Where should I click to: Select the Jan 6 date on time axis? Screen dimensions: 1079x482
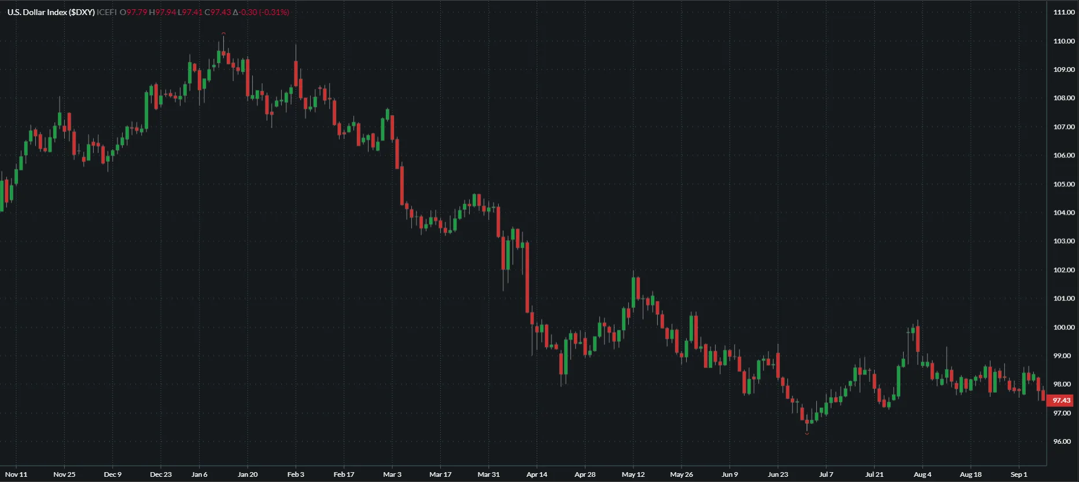(x=199, y=474)
